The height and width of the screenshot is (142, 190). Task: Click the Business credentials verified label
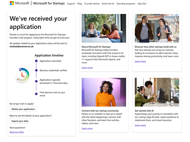point(53,70)
